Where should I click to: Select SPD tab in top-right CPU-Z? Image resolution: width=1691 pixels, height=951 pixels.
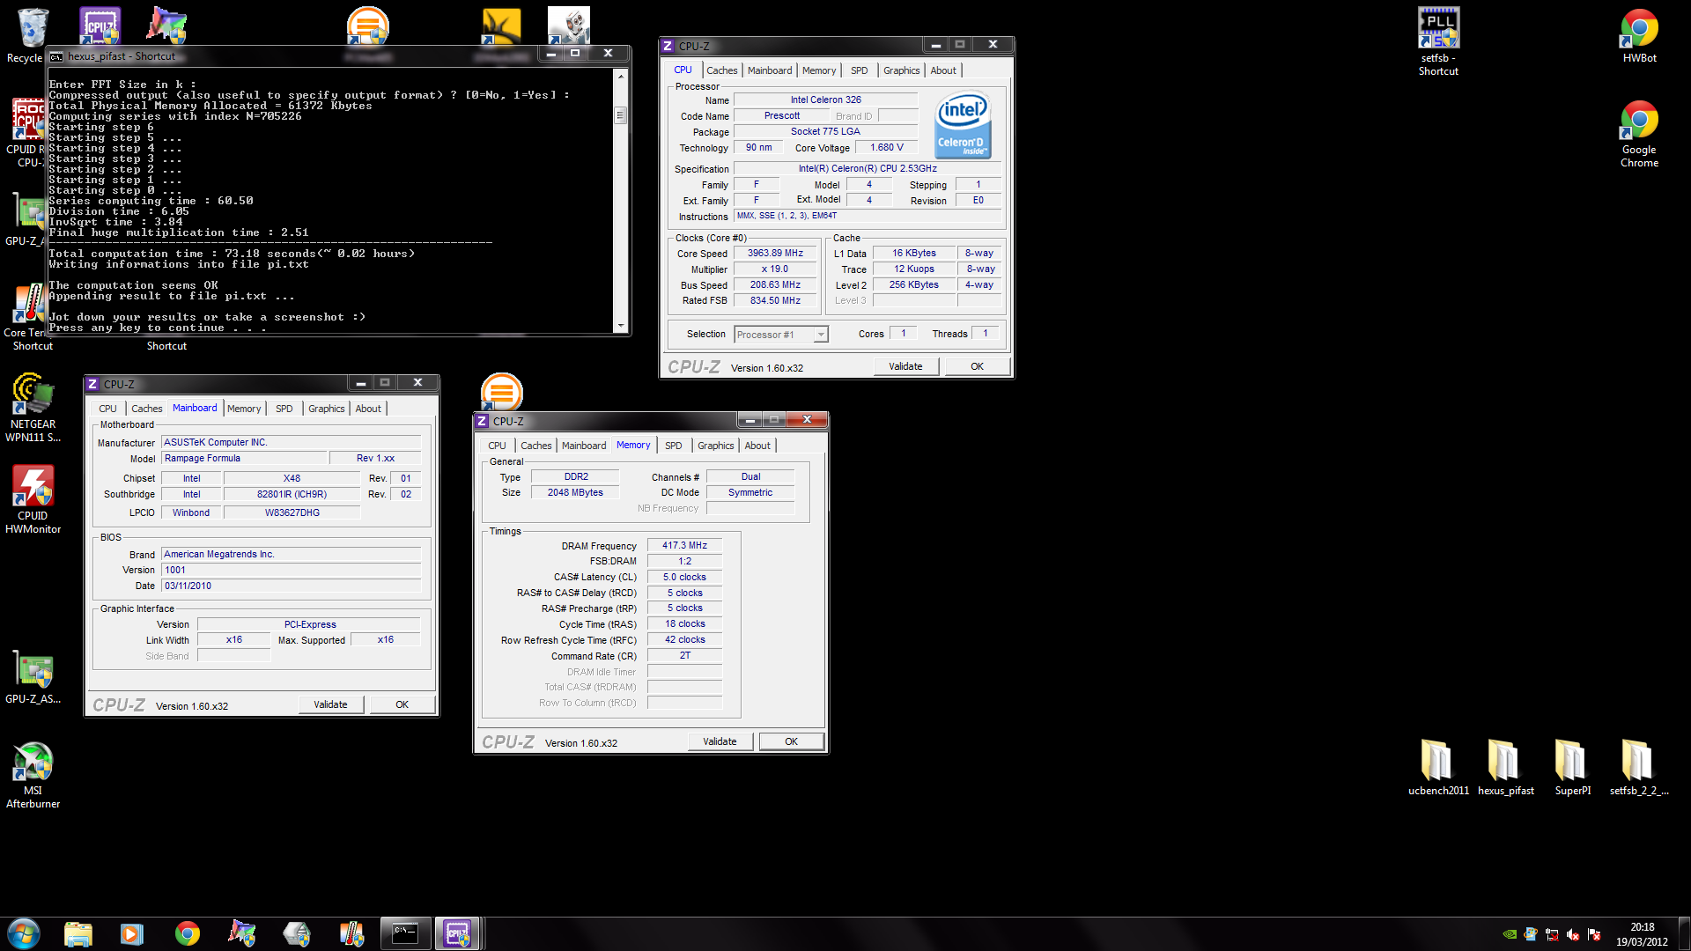[859, 70]
